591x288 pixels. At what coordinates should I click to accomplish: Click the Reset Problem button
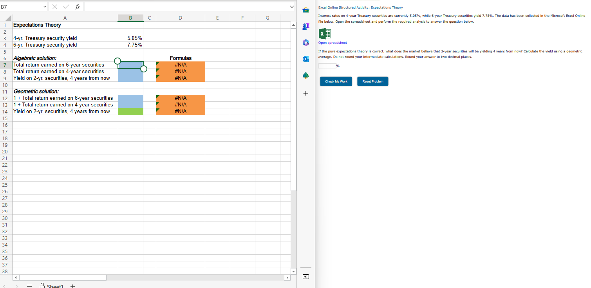(372, 81)
